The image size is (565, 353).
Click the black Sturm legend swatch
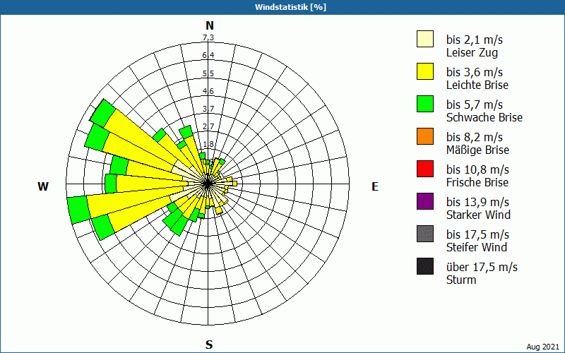coord(425,266)
